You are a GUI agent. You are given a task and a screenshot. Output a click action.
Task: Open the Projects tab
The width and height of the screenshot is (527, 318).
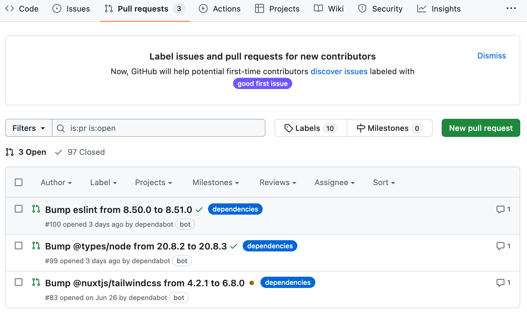[x=277, y=9]
